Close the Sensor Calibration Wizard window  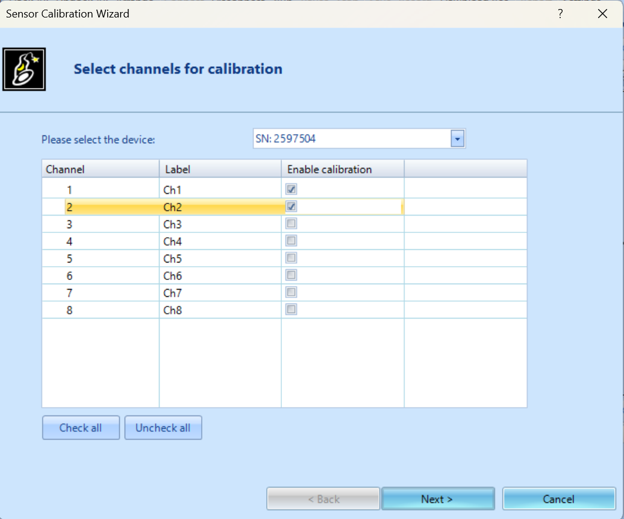point(602,14)
